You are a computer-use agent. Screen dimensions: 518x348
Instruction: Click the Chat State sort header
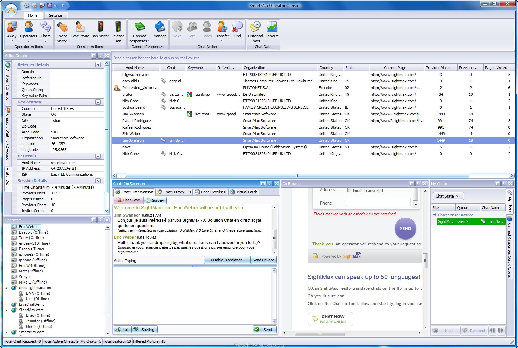tap(448, 196)
